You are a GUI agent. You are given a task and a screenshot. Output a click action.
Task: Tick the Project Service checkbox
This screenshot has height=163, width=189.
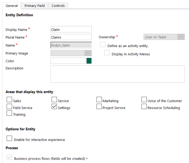tap(99, 106)
